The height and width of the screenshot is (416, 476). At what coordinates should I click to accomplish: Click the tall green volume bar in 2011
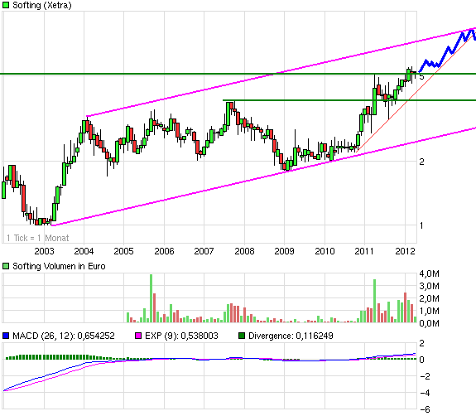[375, 301]
